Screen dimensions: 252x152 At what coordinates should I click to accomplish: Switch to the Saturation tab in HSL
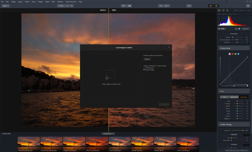click(234, 97)
